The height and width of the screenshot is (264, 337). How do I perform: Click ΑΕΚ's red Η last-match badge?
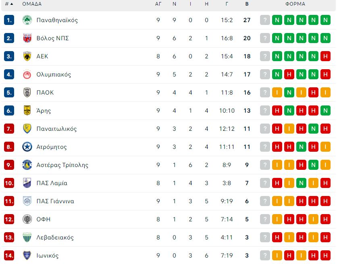coord(325,56)
